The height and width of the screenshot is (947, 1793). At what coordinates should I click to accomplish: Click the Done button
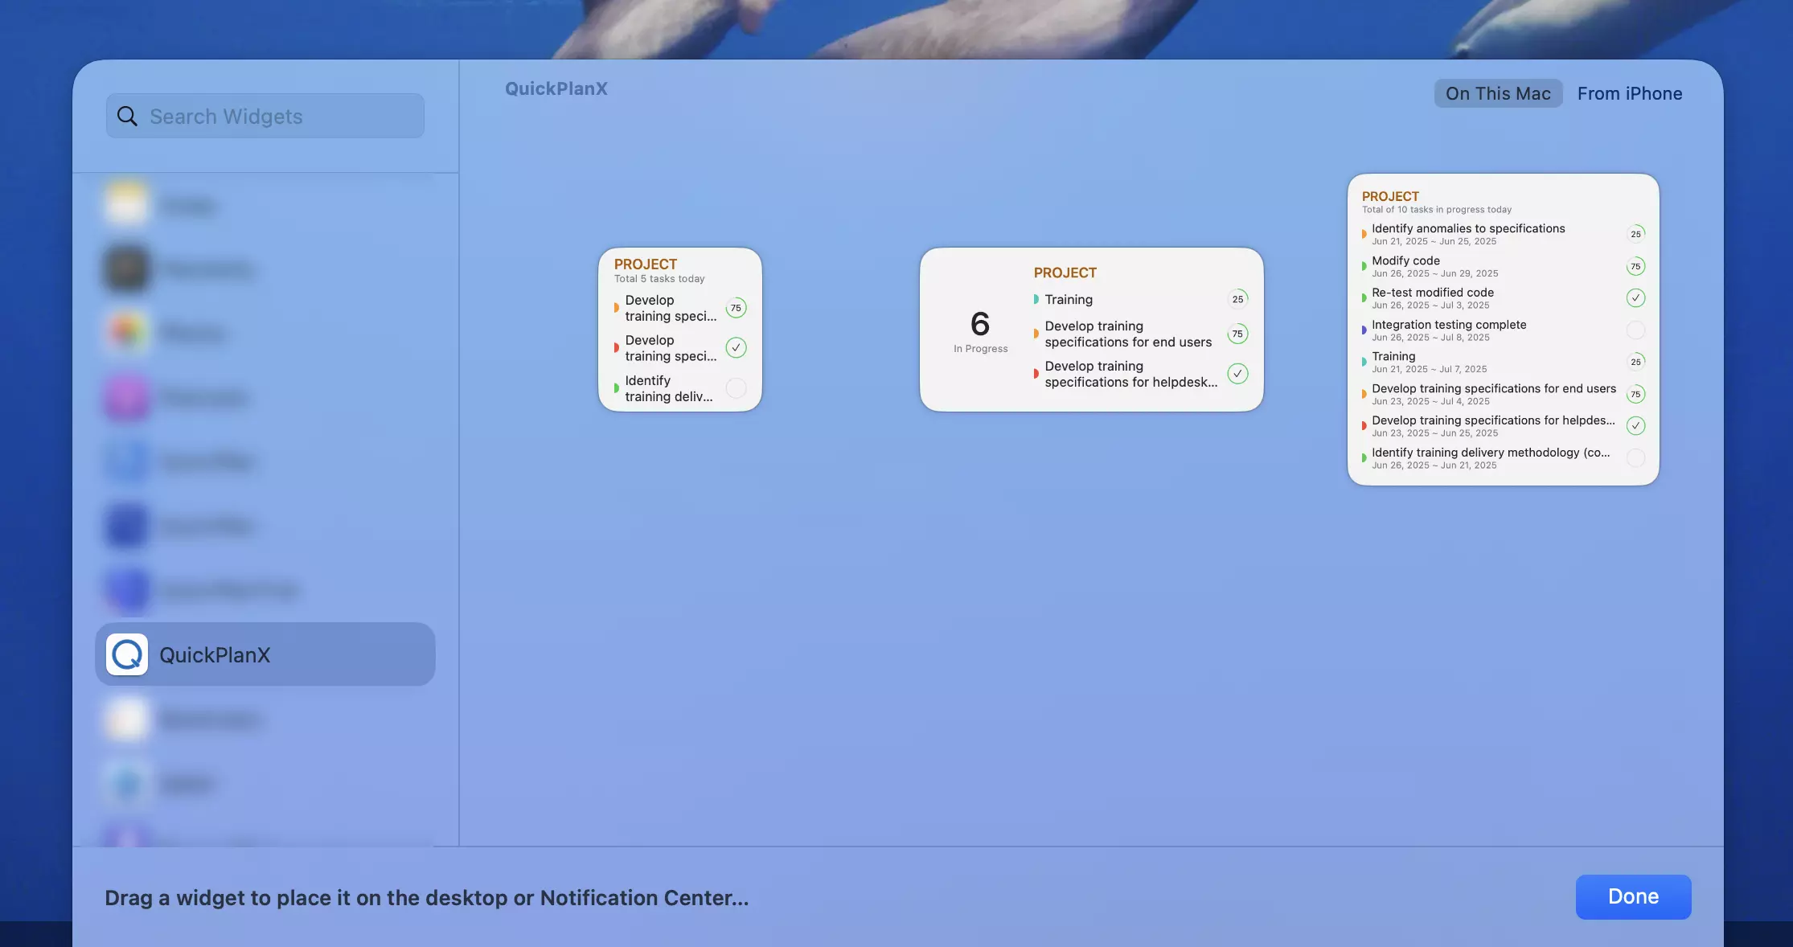tap(1633, 896)
